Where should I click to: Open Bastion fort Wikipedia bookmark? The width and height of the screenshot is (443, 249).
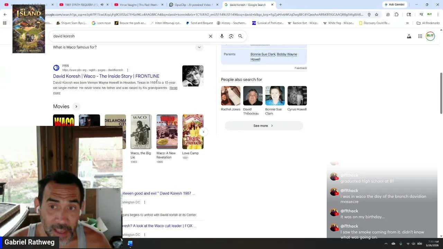(303, 23)
